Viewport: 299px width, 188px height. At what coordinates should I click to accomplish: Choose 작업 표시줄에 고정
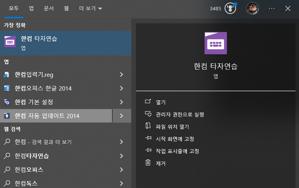(x=177, y=151)
